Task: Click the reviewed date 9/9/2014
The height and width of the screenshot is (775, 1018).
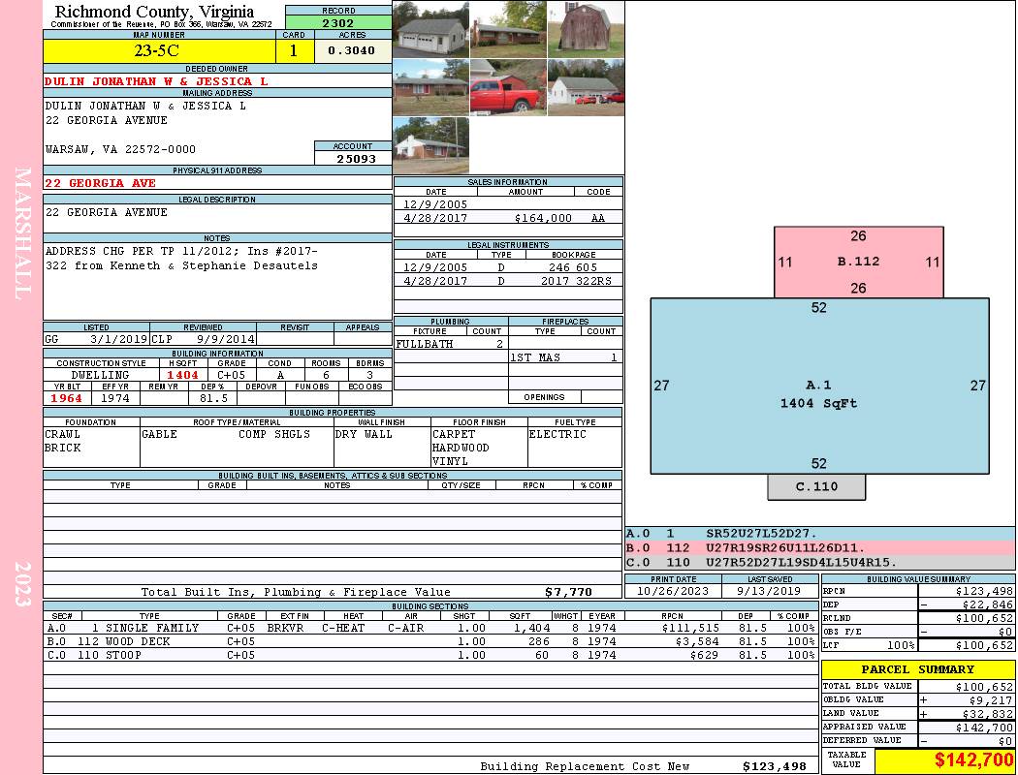Action: click(x=225, y=338)
